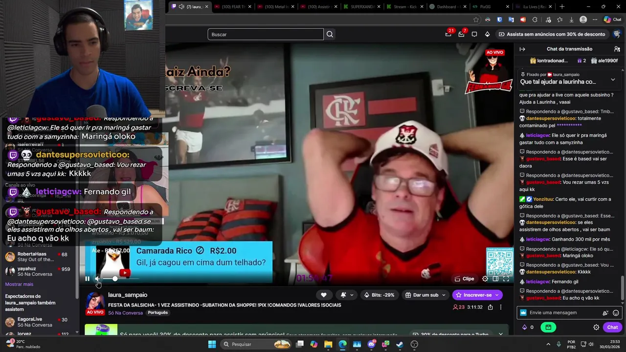Open the Só Na Conversa category link
The image size is (626, 352).
125,313
